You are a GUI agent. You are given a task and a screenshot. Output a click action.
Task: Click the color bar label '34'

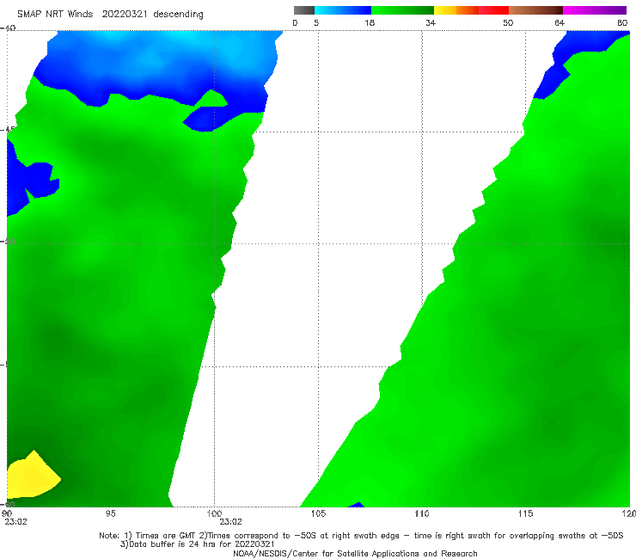pyautogui.click(x=431, y=23)
